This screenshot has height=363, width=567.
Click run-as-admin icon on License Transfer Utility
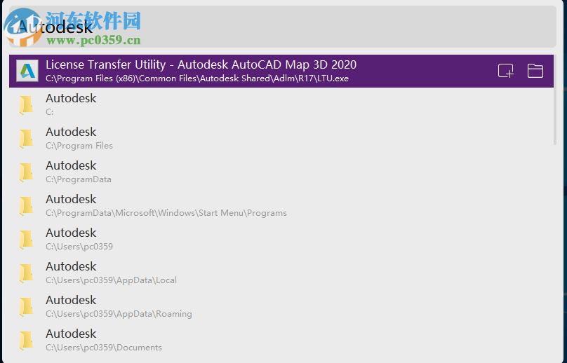505,71
